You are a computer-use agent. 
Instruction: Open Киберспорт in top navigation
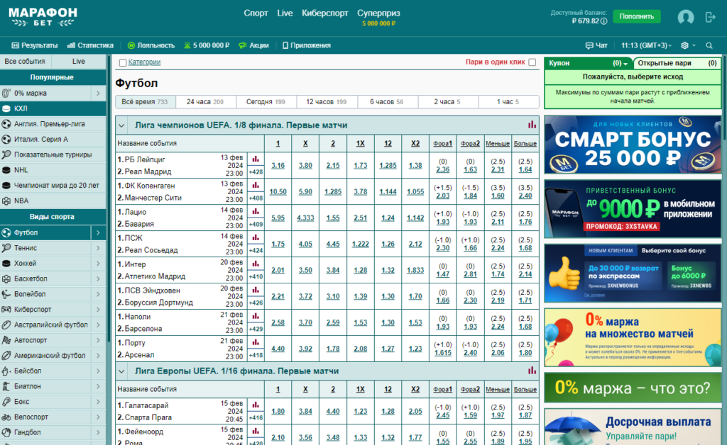(324, 13)
